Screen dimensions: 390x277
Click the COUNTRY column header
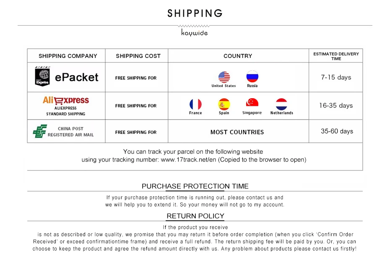238,56
